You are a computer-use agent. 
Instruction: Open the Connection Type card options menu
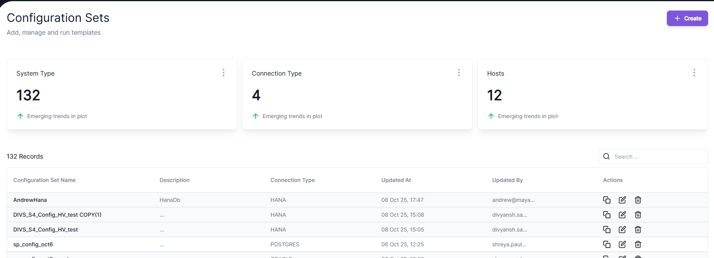pyautogui.click(x=459, y=72)
